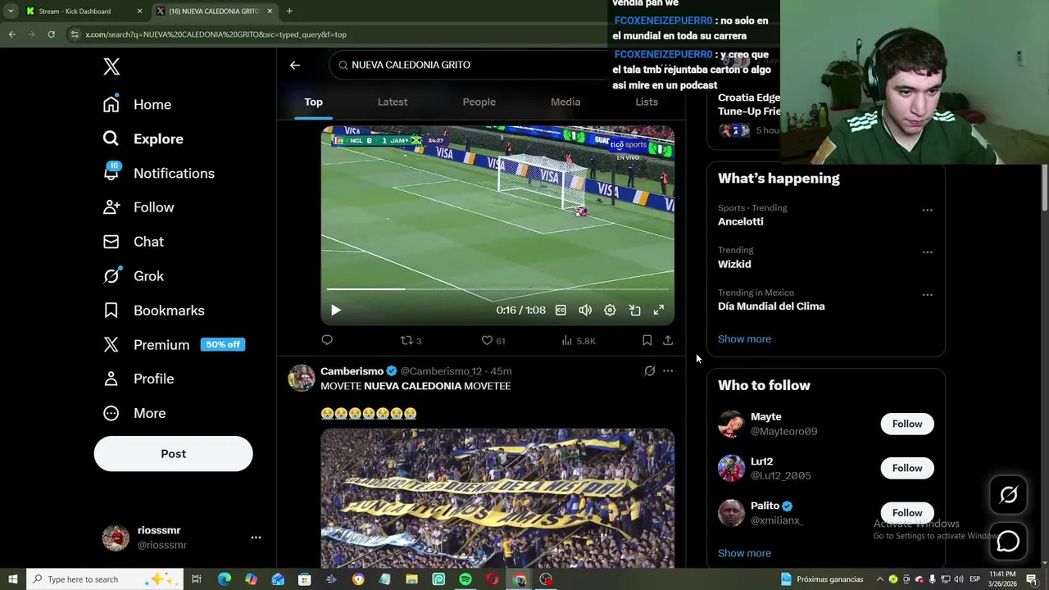
Task: Open the Camberismo profile name link
Action: 352,371
